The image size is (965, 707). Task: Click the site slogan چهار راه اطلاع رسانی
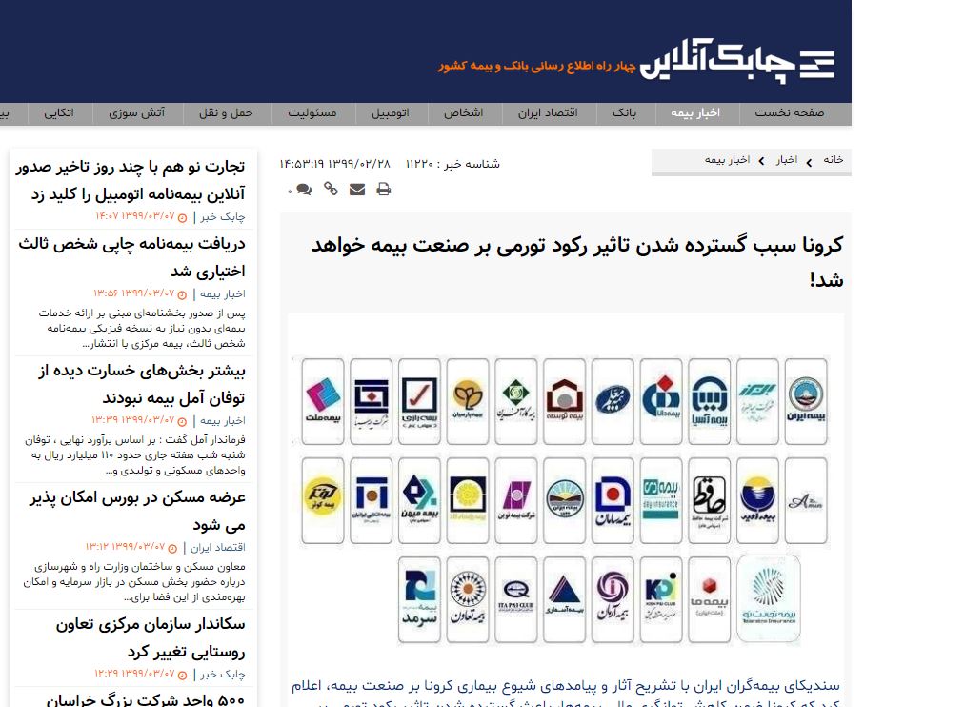536,66
